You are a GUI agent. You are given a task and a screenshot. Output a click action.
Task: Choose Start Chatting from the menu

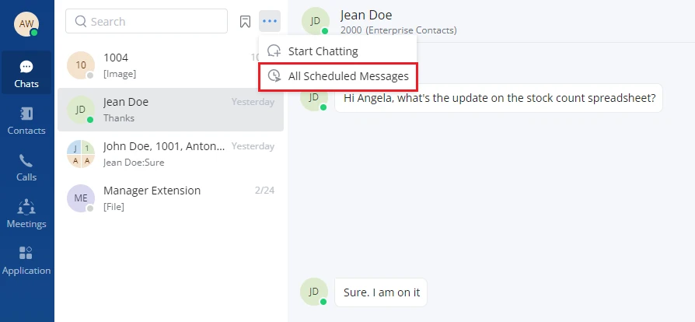coord(338,51)
